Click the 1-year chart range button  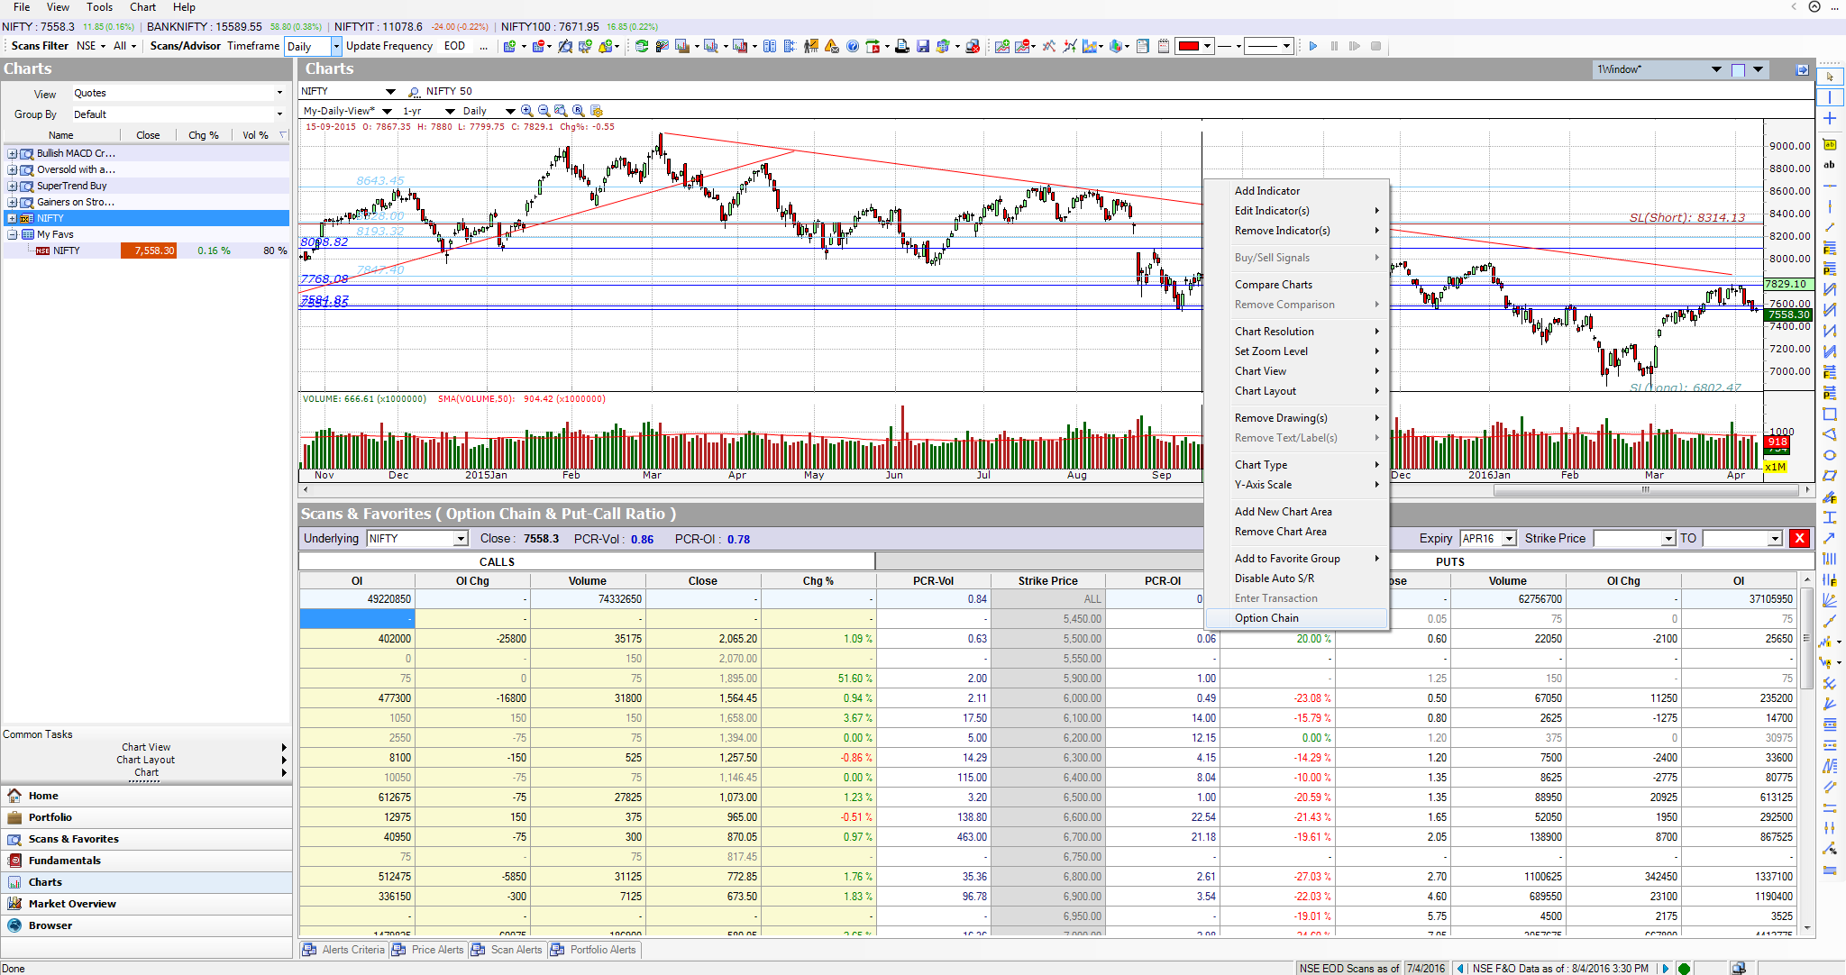(414, 111)
